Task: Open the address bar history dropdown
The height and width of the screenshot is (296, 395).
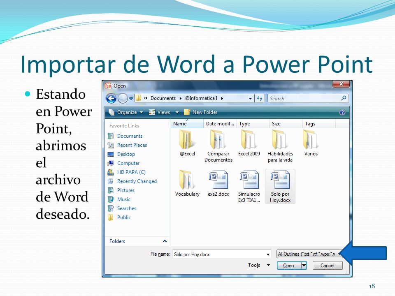Action: 250,98
